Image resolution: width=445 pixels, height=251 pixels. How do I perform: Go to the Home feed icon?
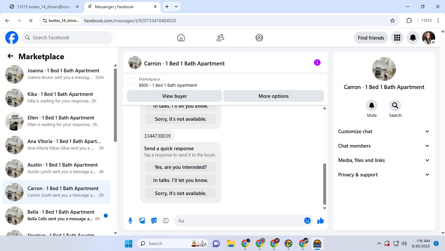[181, 38]
